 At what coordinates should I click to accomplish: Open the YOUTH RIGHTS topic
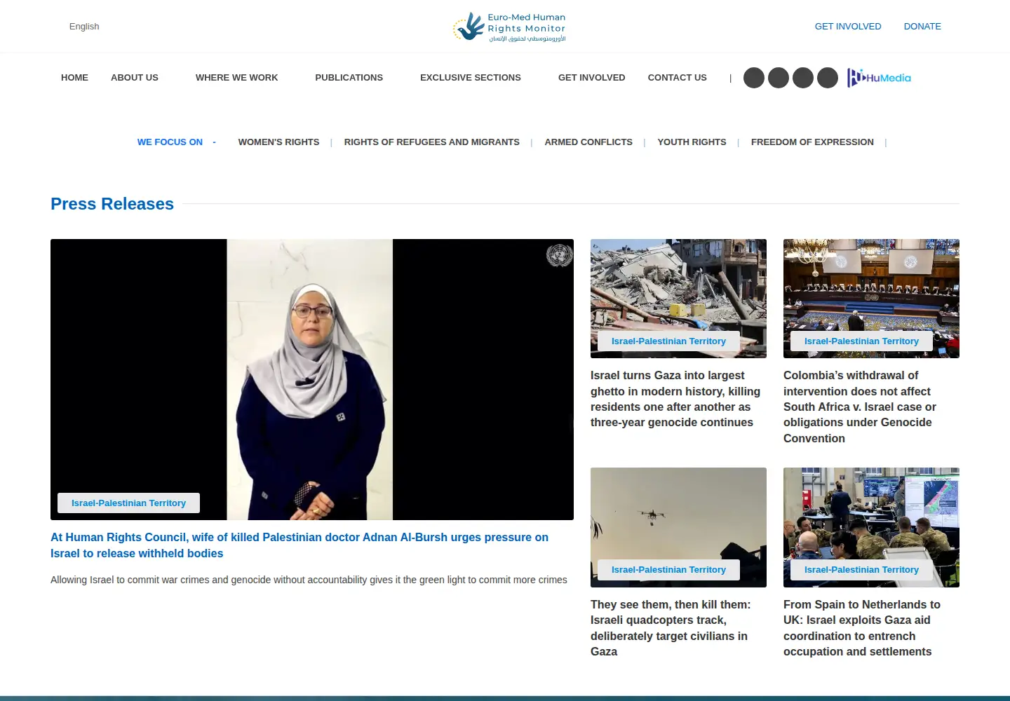pyautogui.click(x=692, y=142)
